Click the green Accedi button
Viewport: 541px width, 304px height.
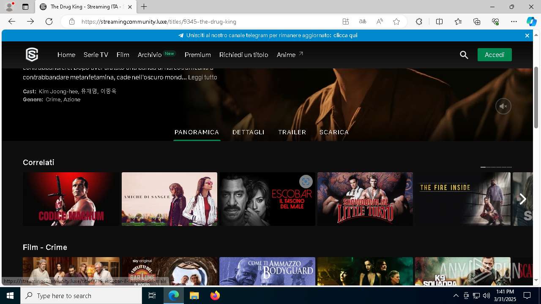coord(495,55)
